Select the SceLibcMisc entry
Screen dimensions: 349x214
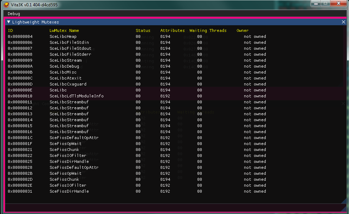click(63, 72)
